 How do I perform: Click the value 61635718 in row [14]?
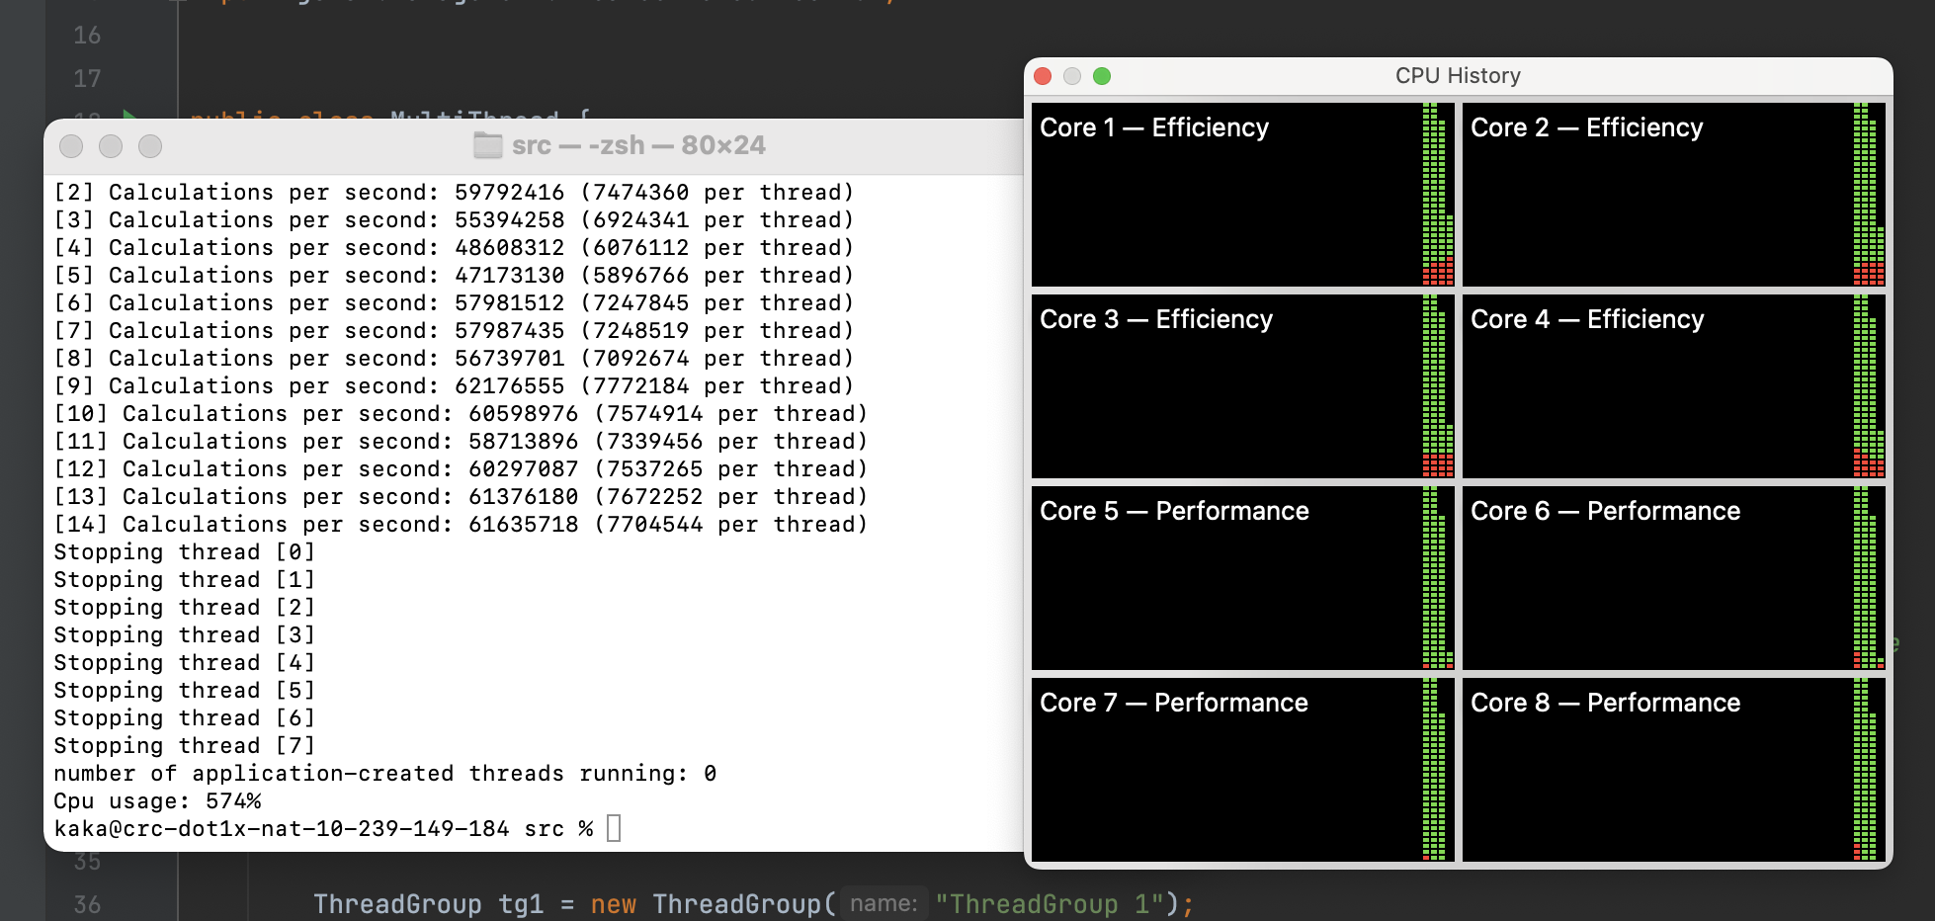(524, 525)
